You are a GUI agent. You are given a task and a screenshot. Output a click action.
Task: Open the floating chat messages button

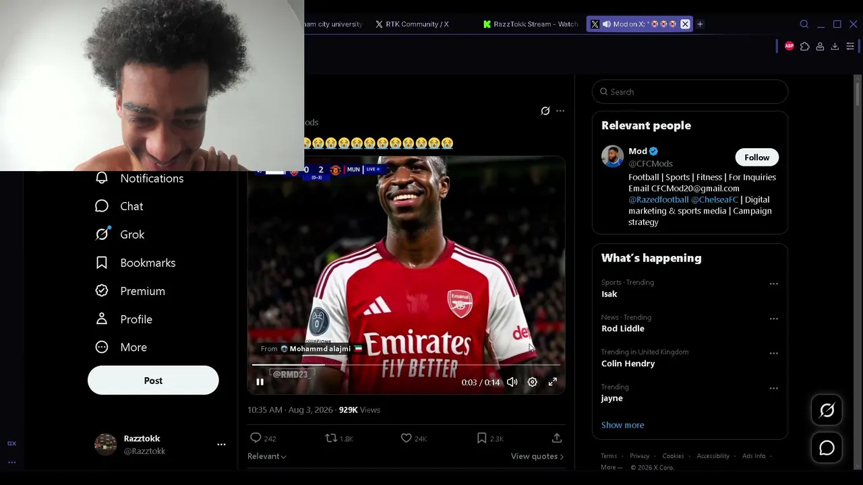point(827,448)
